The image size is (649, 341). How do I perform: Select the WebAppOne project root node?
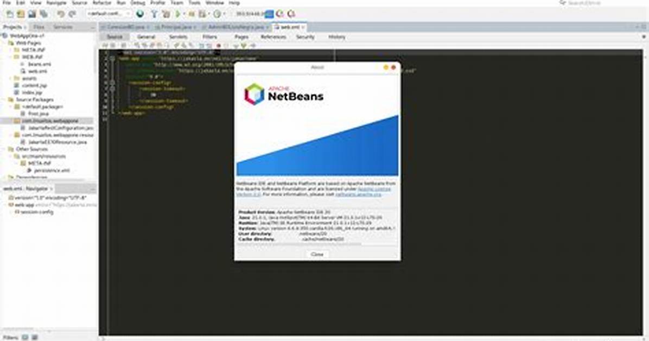point(27,36)
